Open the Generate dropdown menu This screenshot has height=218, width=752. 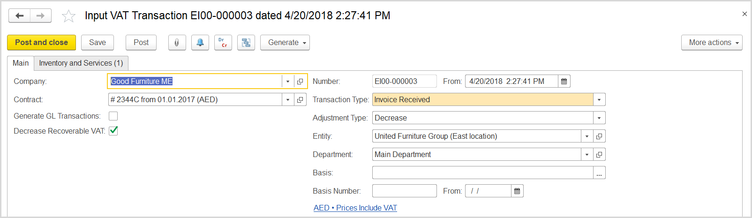tap(285, 42)
